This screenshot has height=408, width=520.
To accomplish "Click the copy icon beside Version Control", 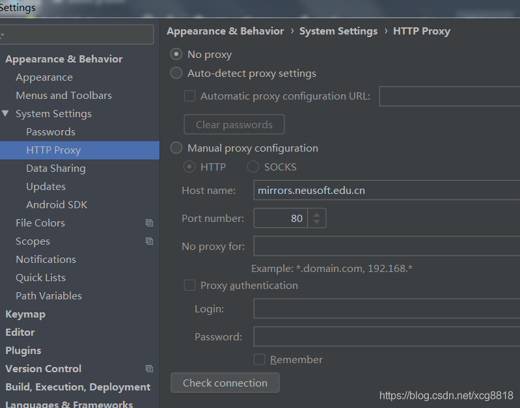I will (x=150, y=369).
